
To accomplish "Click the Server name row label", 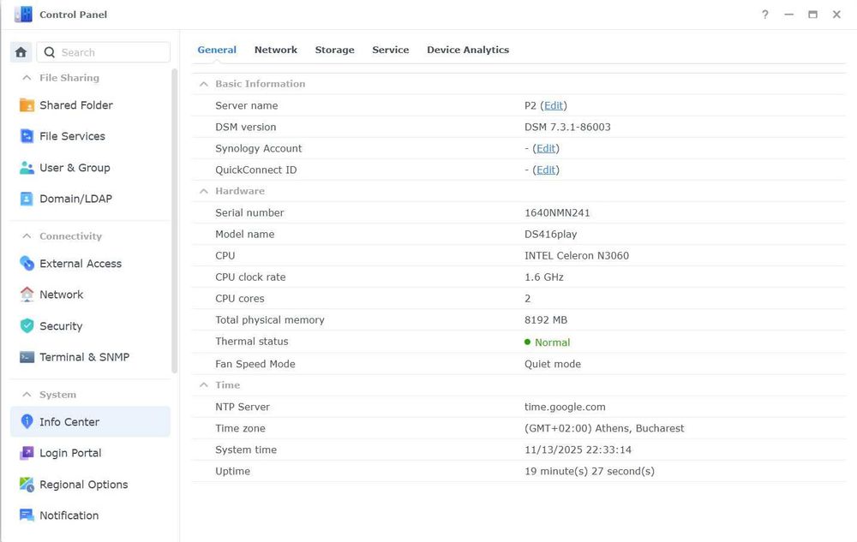I will click(x=247, y=105).
